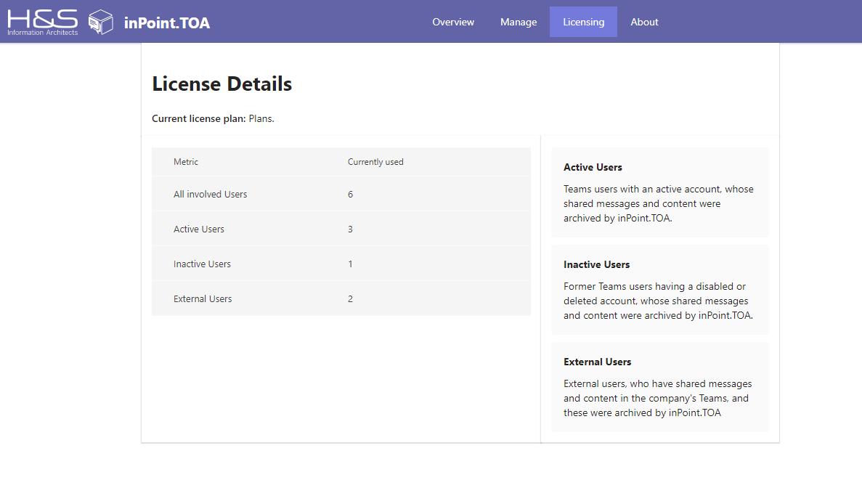Click the License Details heading
This screenshot has height=488, width=862.
(222, 84)
